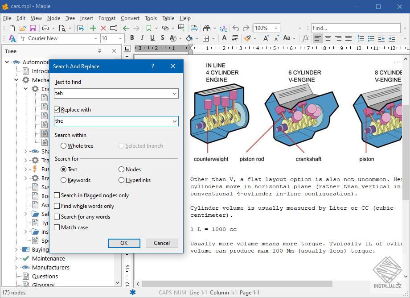This screenshot has height=298, width=410.
Task: Click the Find... search field in toolbar
Action: tap(356, 28)
